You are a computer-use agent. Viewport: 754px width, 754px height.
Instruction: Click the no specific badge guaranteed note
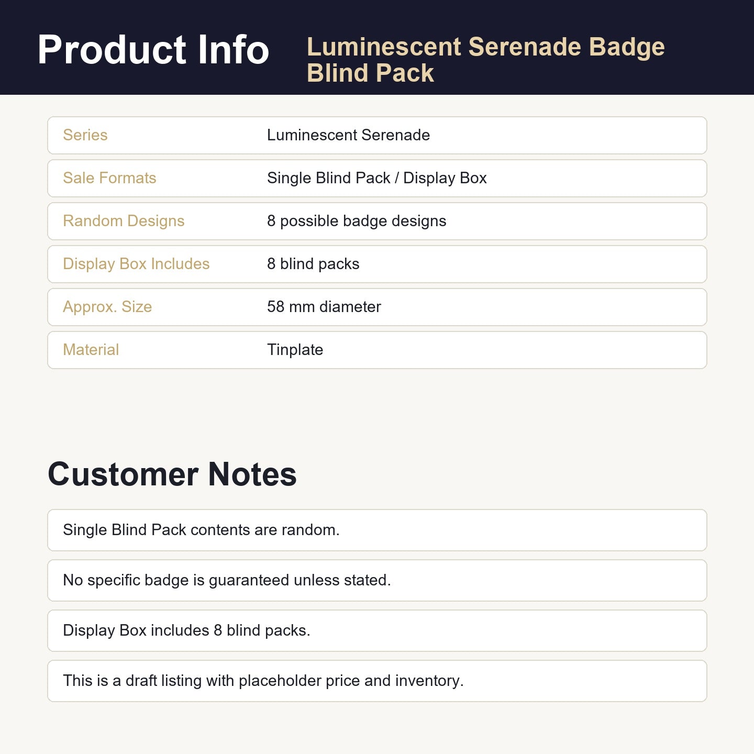click(x=377, y=580)
